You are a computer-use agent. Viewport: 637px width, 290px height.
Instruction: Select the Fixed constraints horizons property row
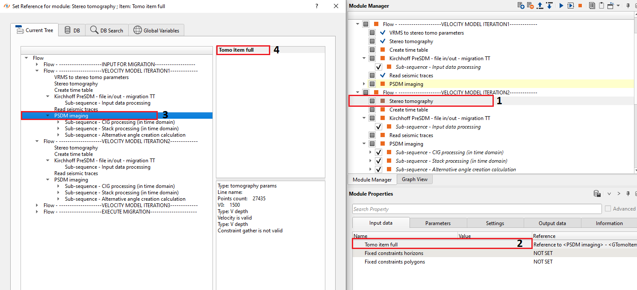[394, 253]
